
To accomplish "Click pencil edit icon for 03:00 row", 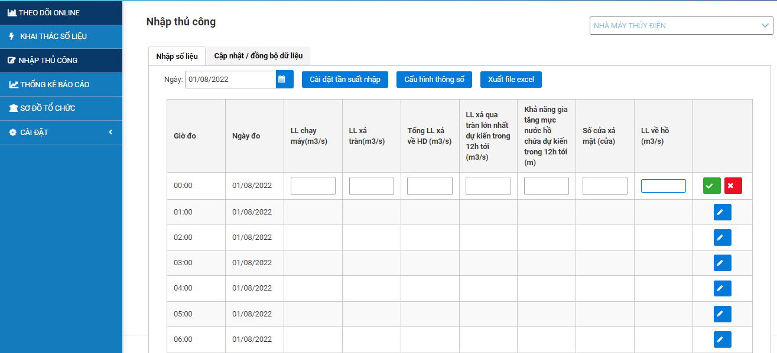I will pyautogui.click(x=722, y=263).
